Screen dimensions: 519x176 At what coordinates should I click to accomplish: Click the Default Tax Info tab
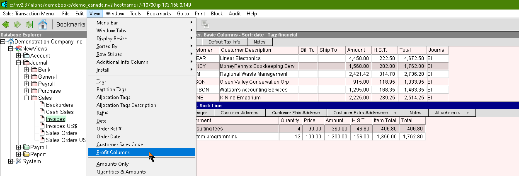point(224,42)
